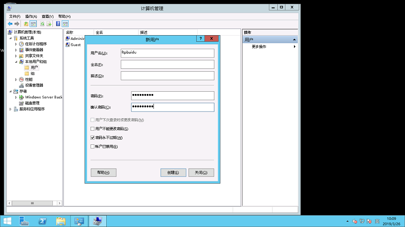Click the Windows Server Backup icon
The height and width of the screenshot is (227, 405).
(x=21, y=97)
